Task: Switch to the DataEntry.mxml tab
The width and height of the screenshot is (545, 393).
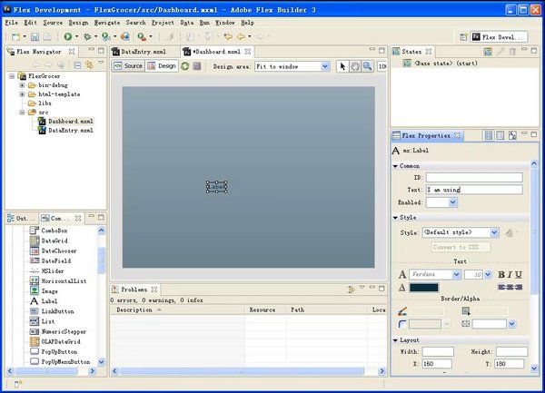Action: pyautogui.click(x=144, y=52)
